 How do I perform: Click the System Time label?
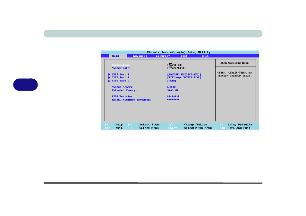click(121, 65)
